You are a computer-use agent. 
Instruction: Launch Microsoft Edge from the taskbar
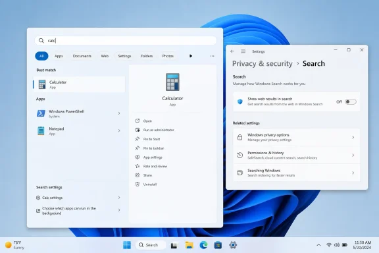(203, 245)
